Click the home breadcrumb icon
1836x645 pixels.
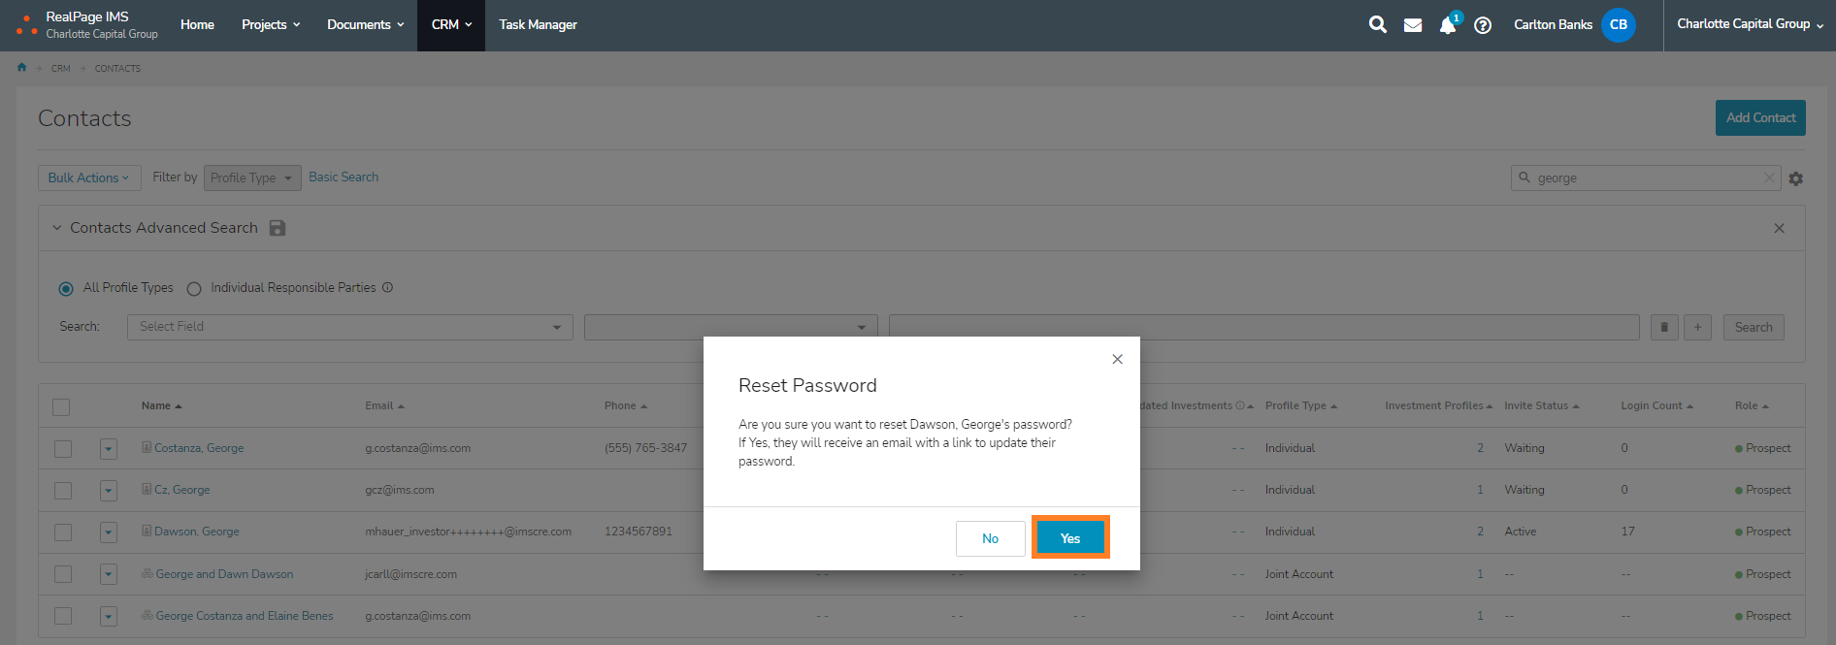click(22, 68)
